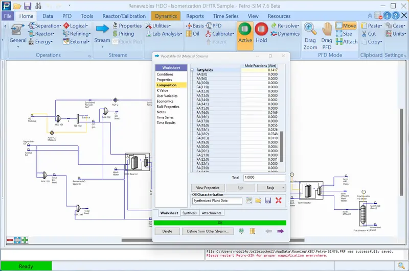Switch to the Reactor/Calibration tab
Image resolution: width=409 pixels, height=271 pixels.
(x=124, y=16)
